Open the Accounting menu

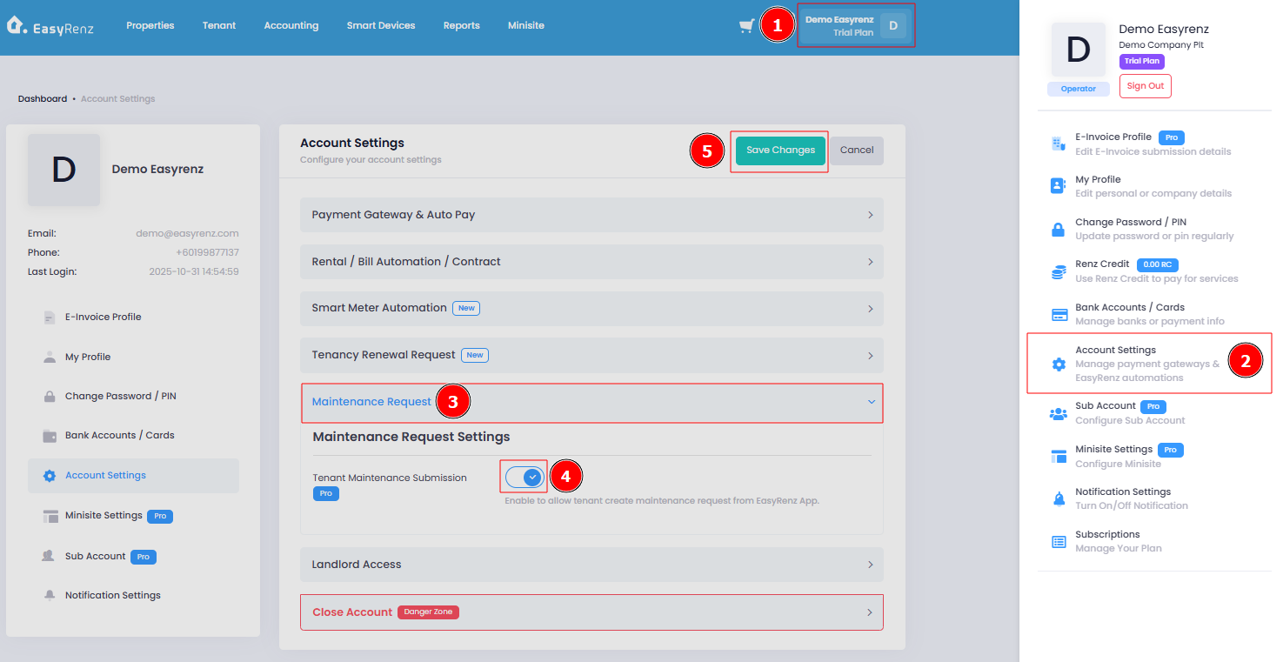click(x=291, y=26)
